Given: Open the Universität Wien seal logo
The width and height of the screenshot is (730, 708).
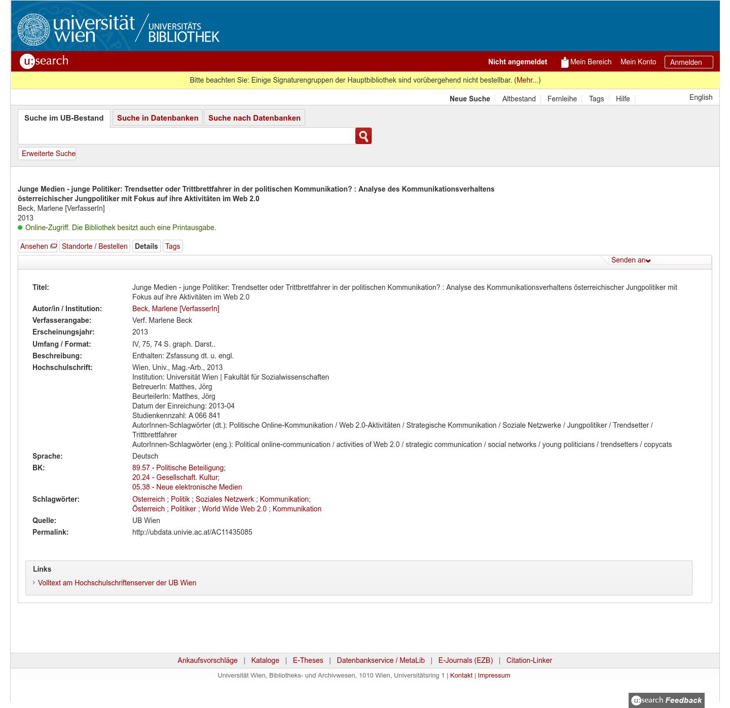Looking at the screenshot, I should click(x=34, y=29).
